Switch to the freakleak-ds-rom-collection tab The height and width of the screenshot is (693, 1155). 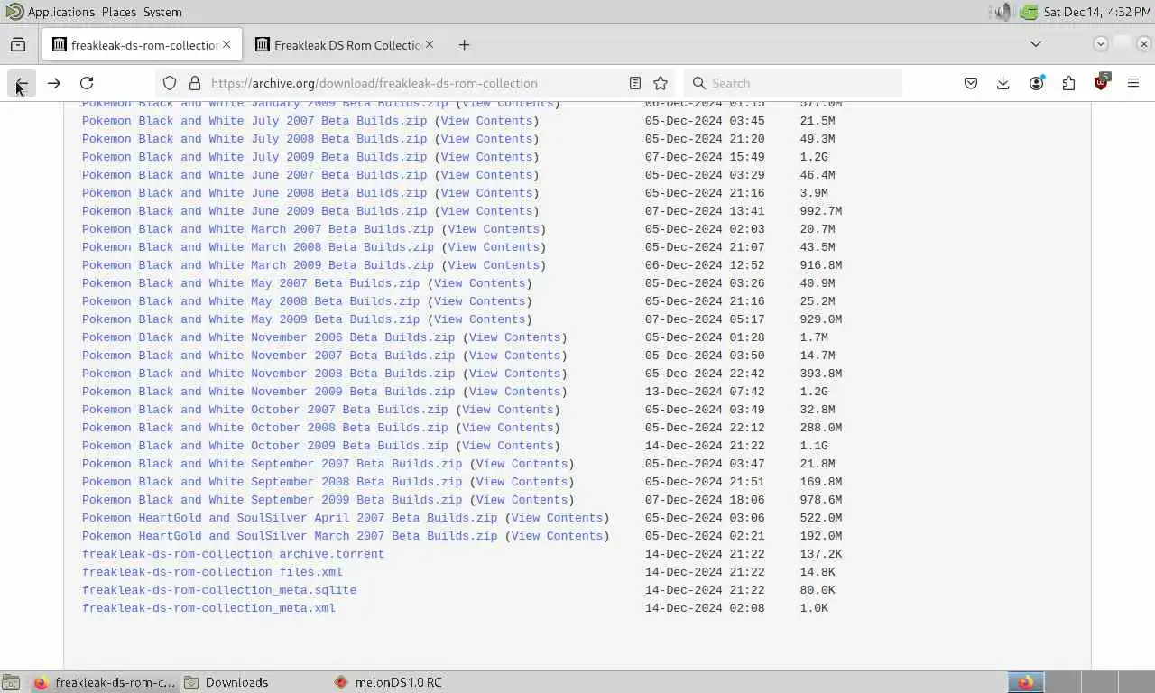[x=143, y=44]
